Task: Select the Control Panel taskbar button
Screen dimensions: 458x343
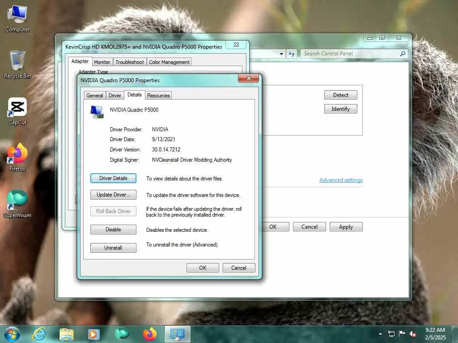Action: 177,334
